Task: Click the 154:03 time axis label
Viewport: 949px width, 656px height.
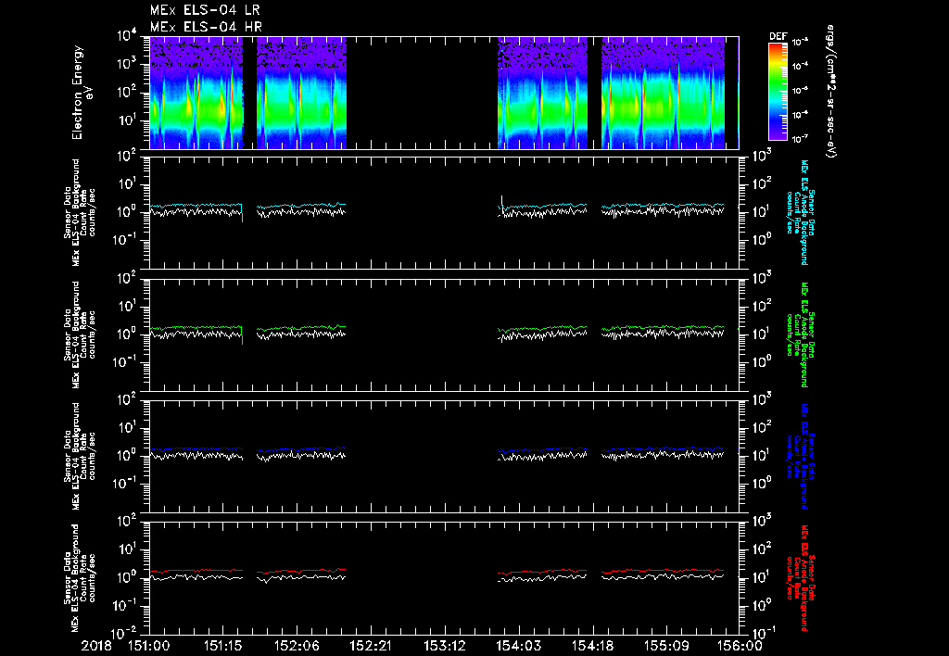Action: [x=519, y=646]
